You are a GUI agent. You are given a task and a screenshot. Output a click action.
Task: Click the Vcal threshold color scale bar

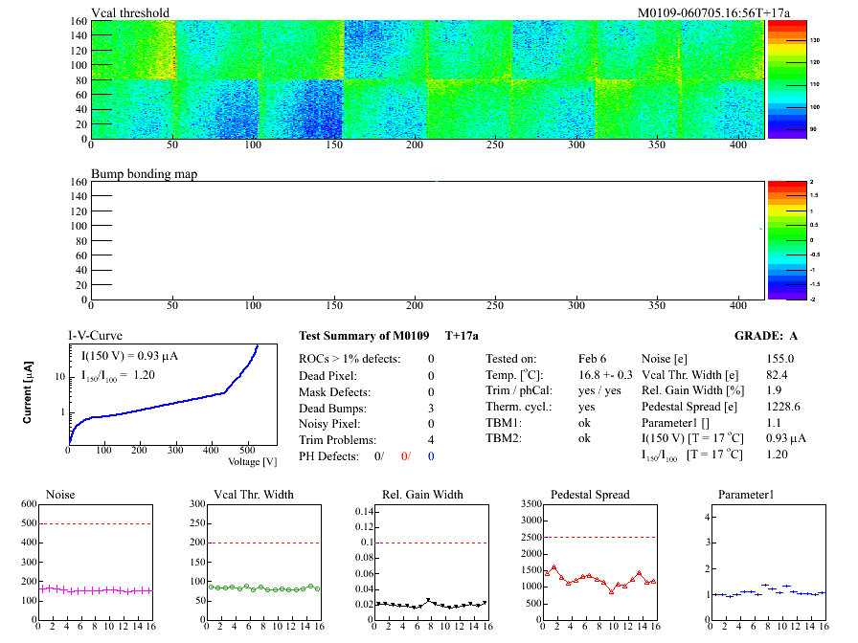pos(783,78)
